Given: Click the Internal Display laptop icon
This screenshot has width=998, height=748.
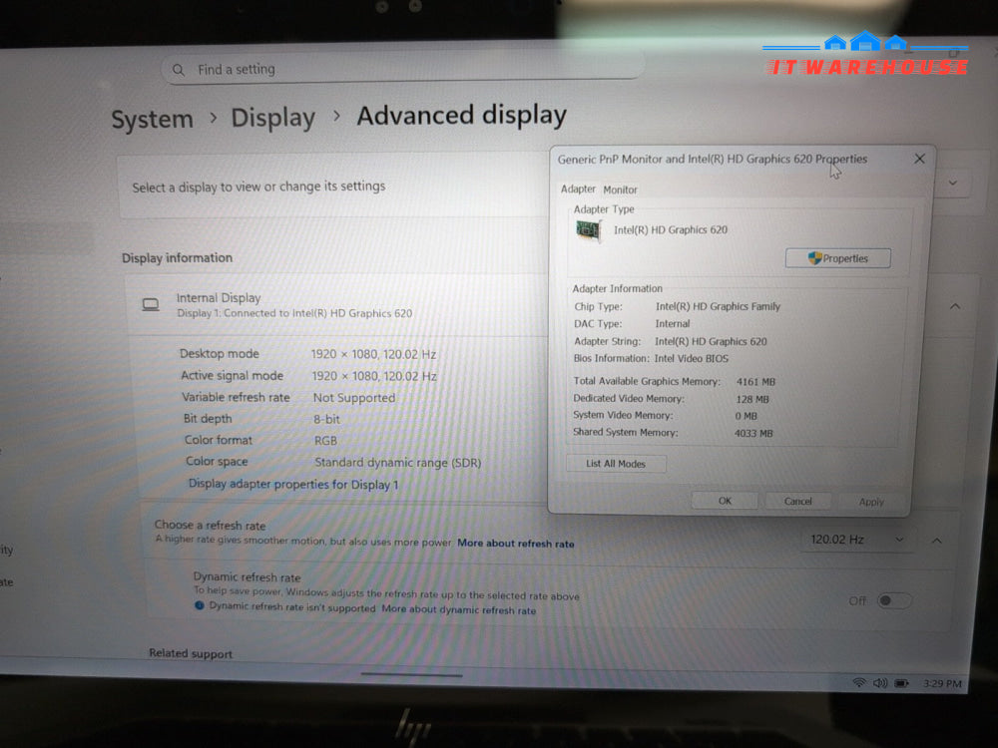Looking at the screenshot, I should tap(151, 305).
